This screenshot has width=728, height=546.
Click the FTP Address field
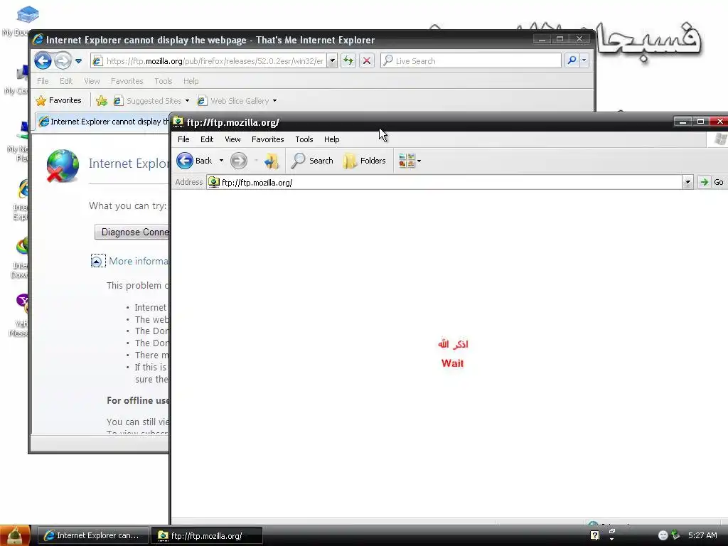coord(450,183)
